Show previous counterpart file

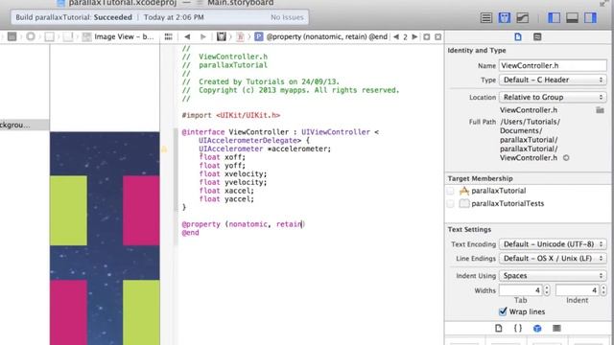[396, 36]
